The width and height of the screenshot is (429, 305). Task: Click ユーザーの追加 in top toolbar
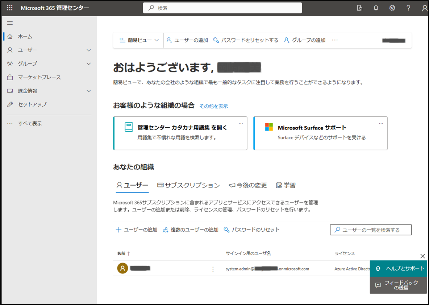(187, 40)
